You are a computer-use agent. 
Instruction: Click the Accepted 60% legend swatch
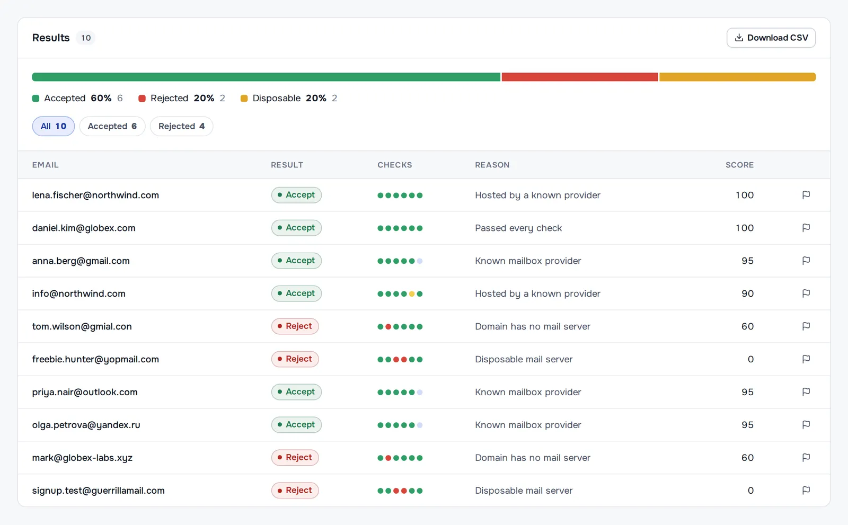tap(36, 99)
